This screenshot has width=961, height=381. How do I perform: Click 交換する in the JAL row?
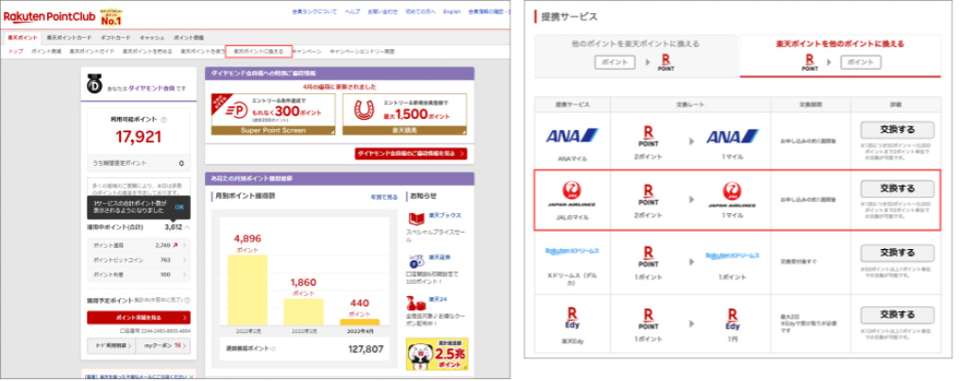click(897, 188)
